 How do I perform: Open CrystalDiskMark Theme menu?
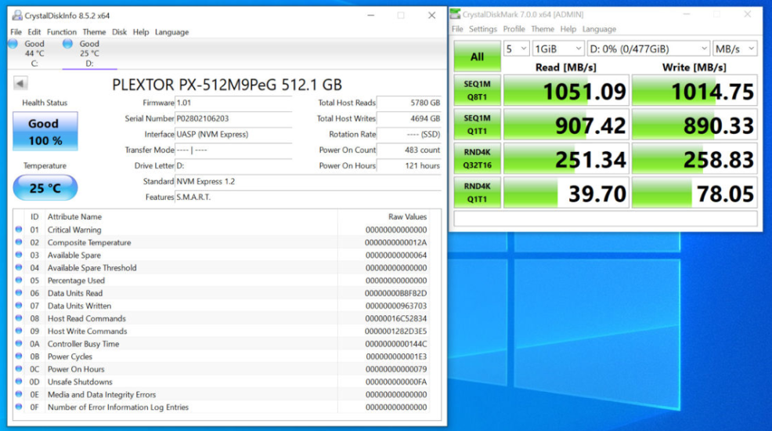point(542,29)
